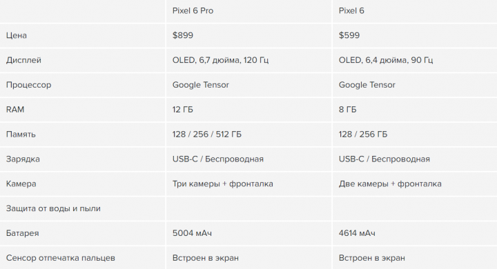
Task: Click the RAM row label
Action: click(x=15, y=109)
